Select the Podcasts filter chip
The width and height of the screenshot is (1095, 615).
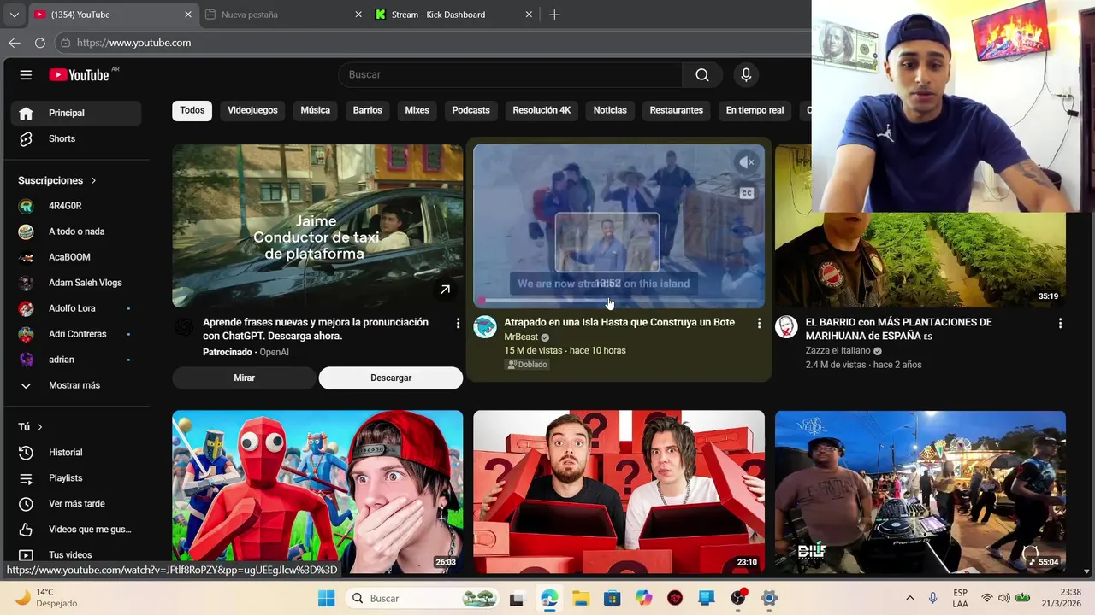point(471,110)
